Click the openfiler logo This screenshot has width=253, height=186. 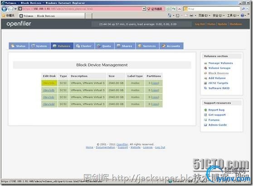(19, 24)
